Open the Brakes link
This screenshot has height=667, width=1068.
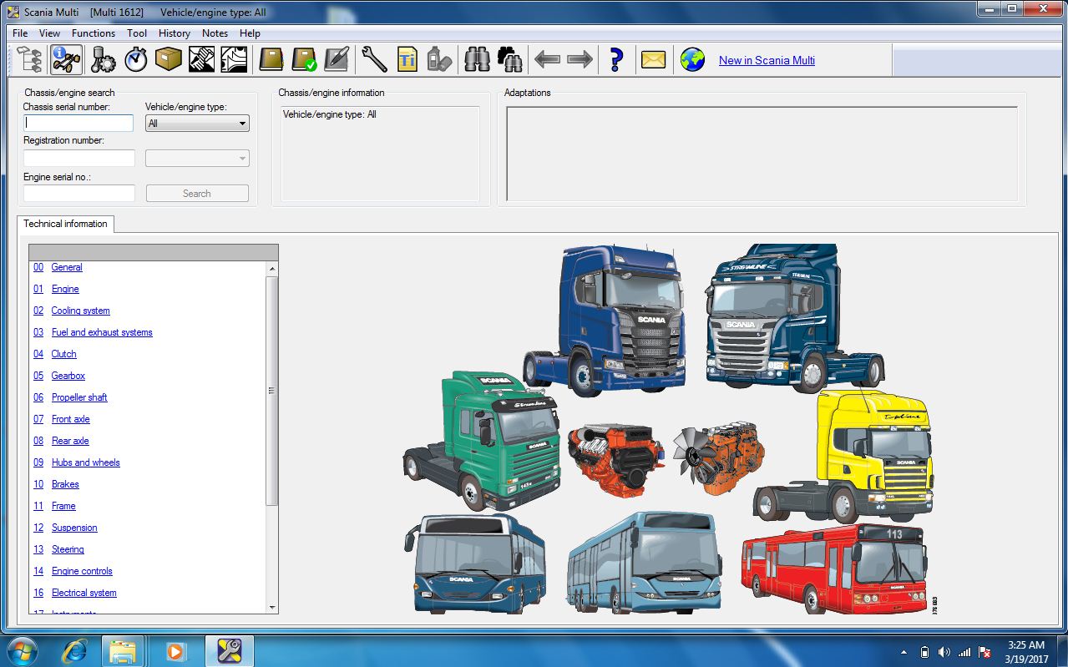65,484
